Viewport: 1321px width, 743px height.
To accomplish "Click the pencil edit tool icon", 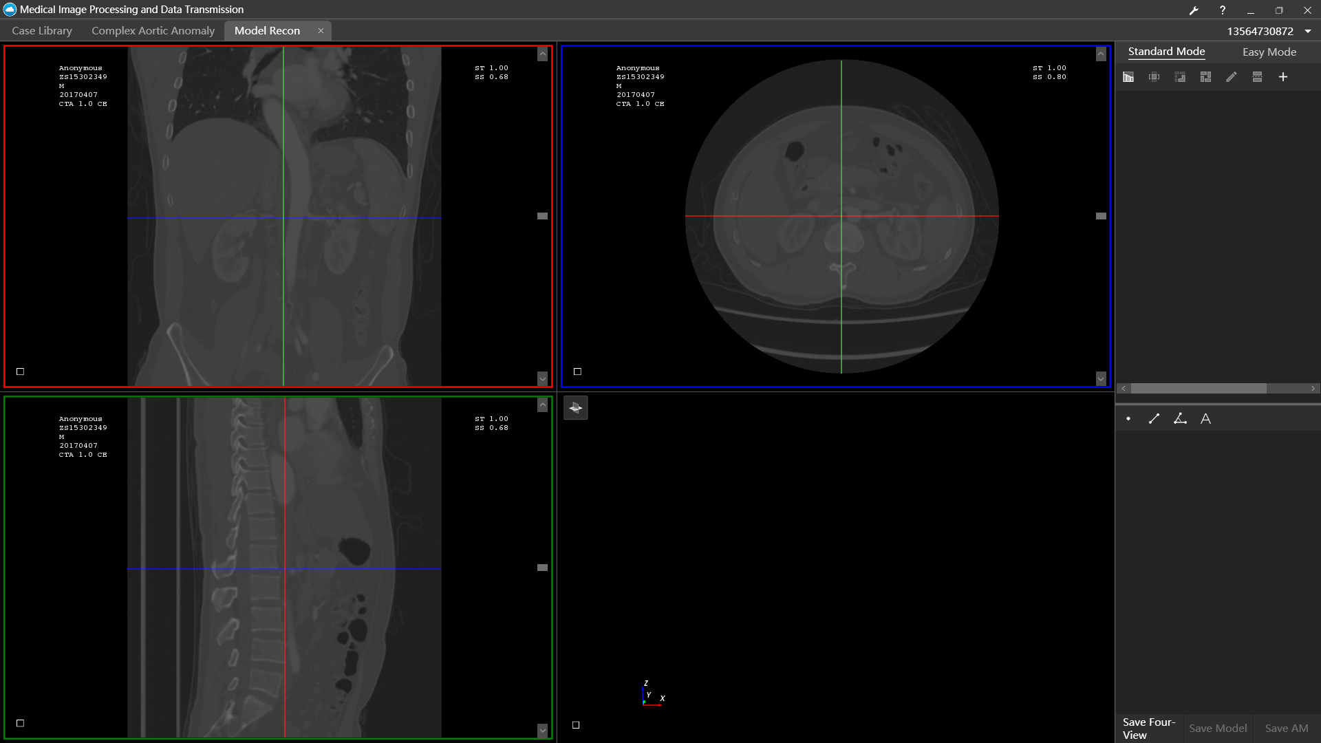I will tap(1232, 77).
